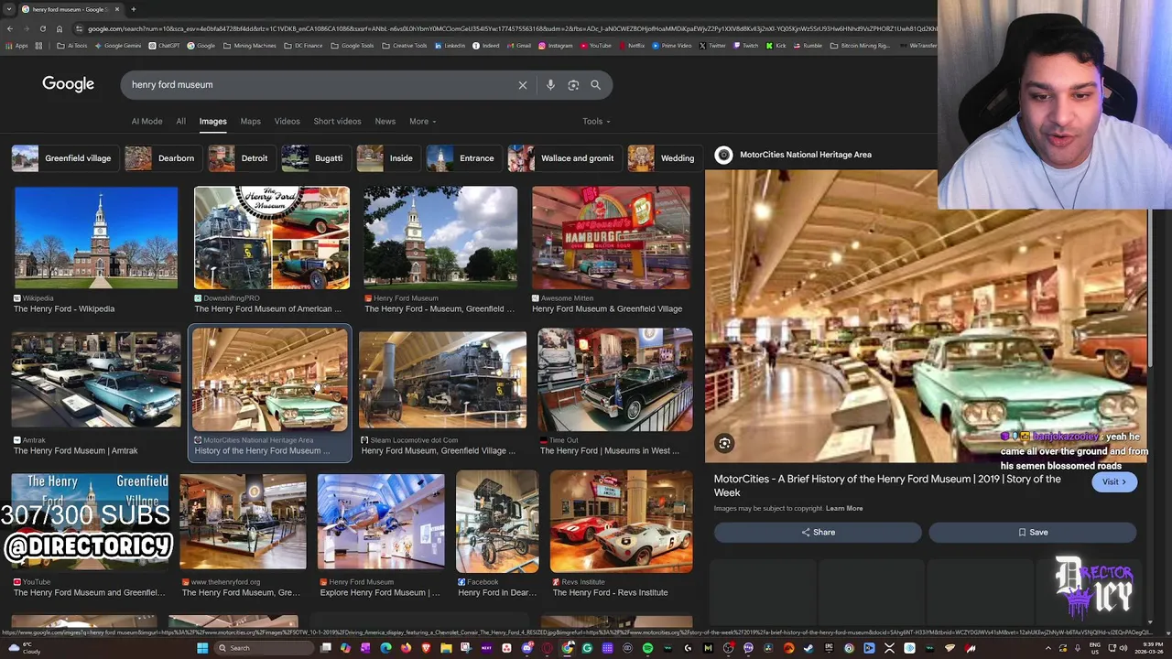Open the Gmail bookmark

(519, 46)
